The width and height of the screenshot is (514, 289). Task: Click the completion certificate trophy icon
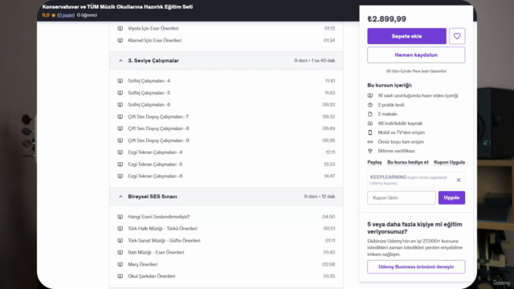(x=370, y=151)
